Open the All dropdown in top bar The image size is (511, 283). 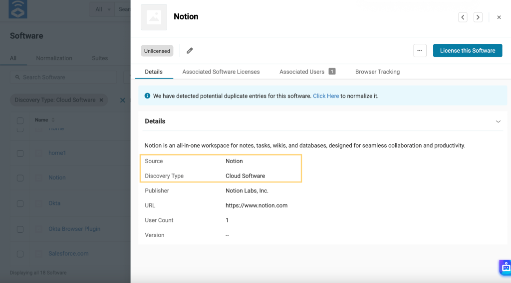(x=102, y=9)
